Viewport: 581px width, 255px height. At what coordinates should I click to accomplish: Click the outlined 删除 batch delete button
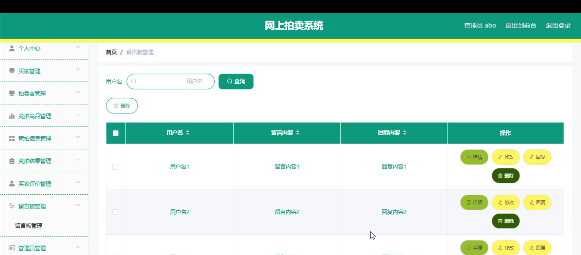pyautogui.click(x=122, y=106)
